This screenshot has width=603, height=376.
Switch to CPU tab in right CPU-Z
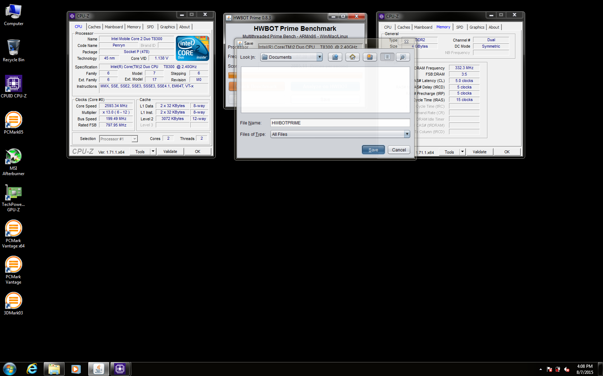pyautogui.click(x=388, y=27)
